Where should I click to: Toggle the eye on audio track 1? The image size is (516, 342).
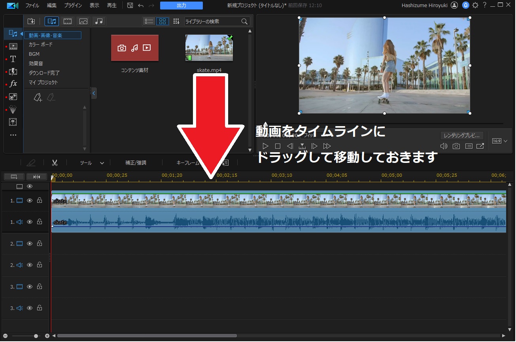(x=30, y=222)
